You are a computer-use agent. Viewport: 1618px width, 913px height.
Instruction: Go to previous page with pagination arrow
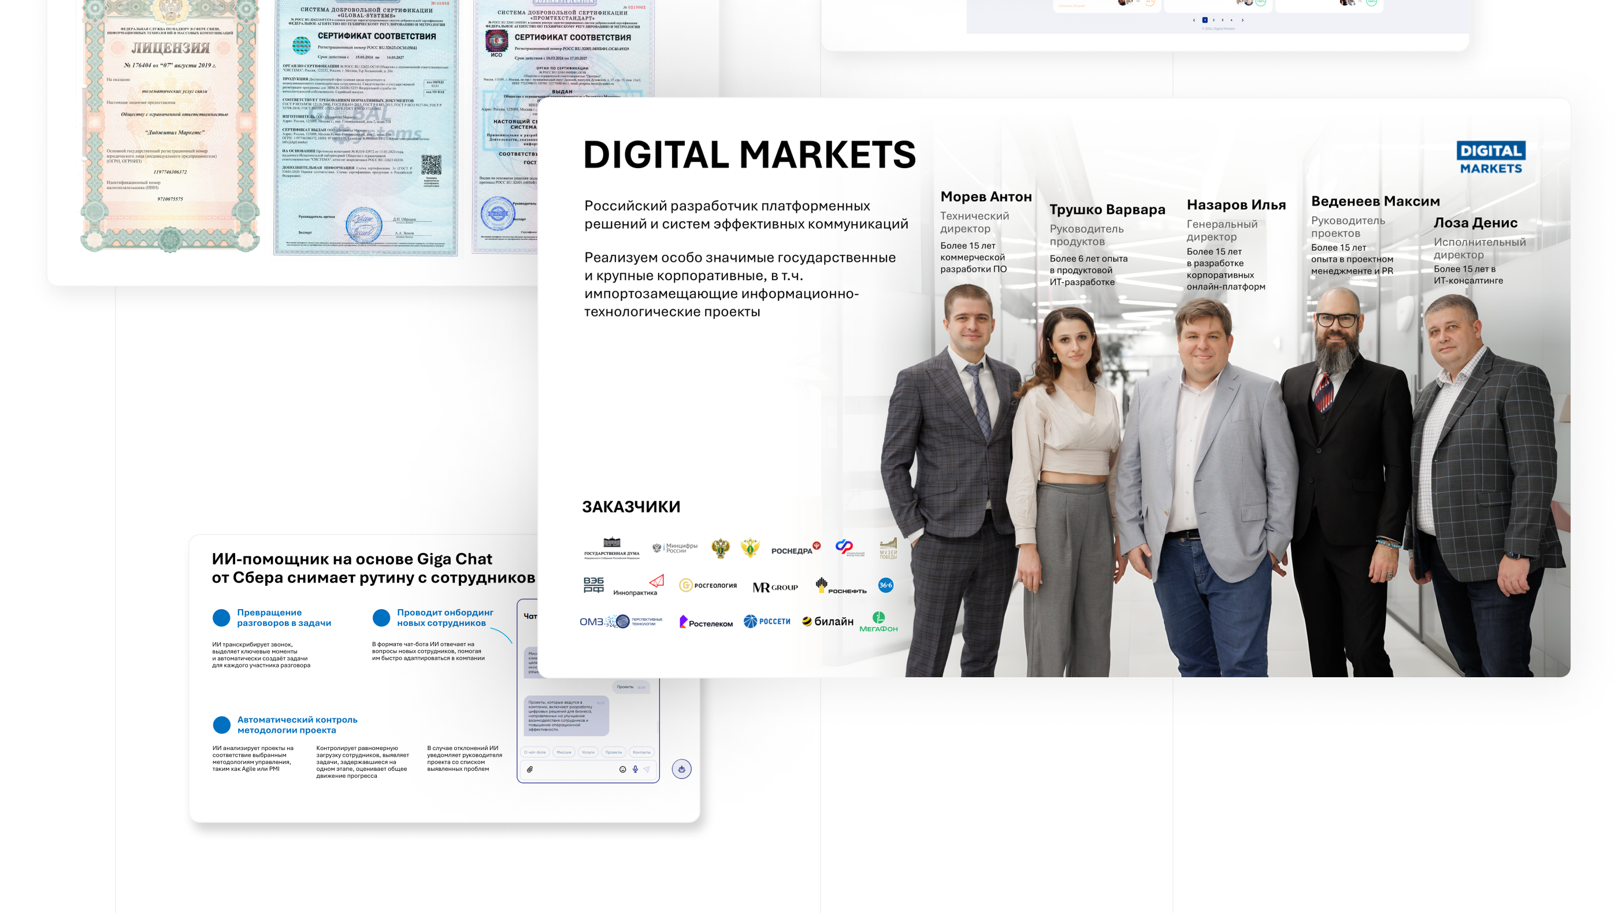(x=1194, y=20)
